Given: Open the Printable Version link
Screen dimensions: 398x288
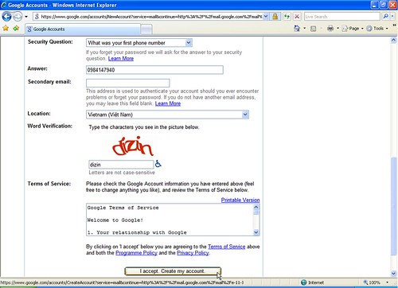Looking at the screenshot, I should click(x=240, y=200).
